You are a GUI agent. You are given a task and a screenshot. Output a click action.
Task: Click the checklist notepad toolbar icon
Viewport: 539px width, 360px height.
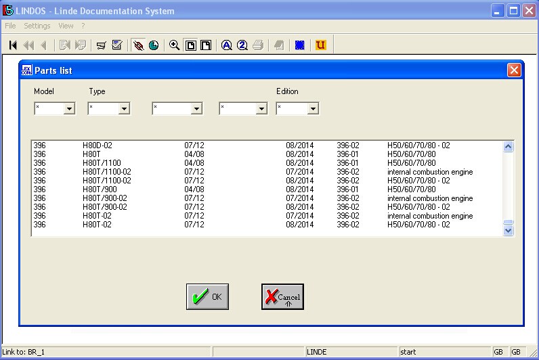point(117,45)
